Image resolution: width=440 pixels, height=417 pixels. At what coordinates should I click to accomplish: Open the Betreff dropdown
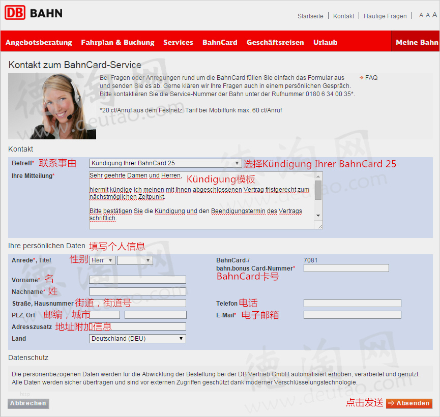click(x=165, y=163)
